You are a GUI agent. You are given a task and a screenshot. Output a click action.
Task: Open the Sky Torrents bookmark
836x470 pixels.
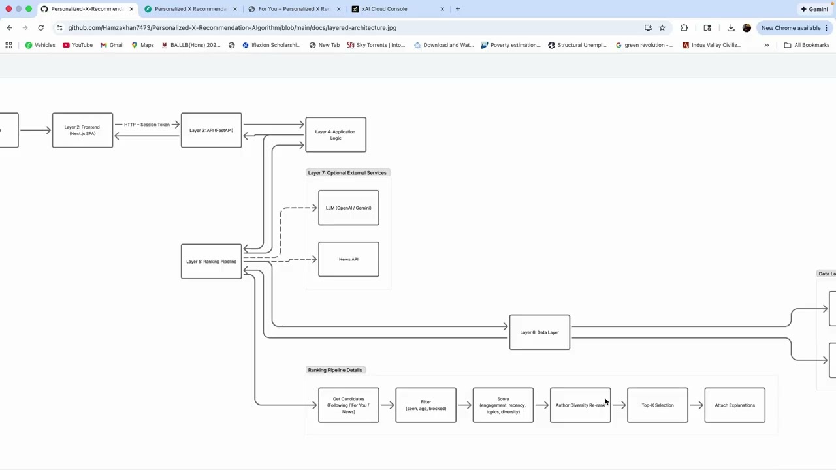(x=376, y=45)
